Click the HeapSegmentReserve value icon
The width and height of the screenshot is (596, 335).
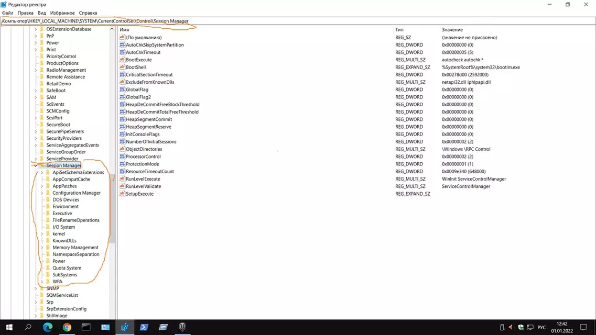coord(122,127)
